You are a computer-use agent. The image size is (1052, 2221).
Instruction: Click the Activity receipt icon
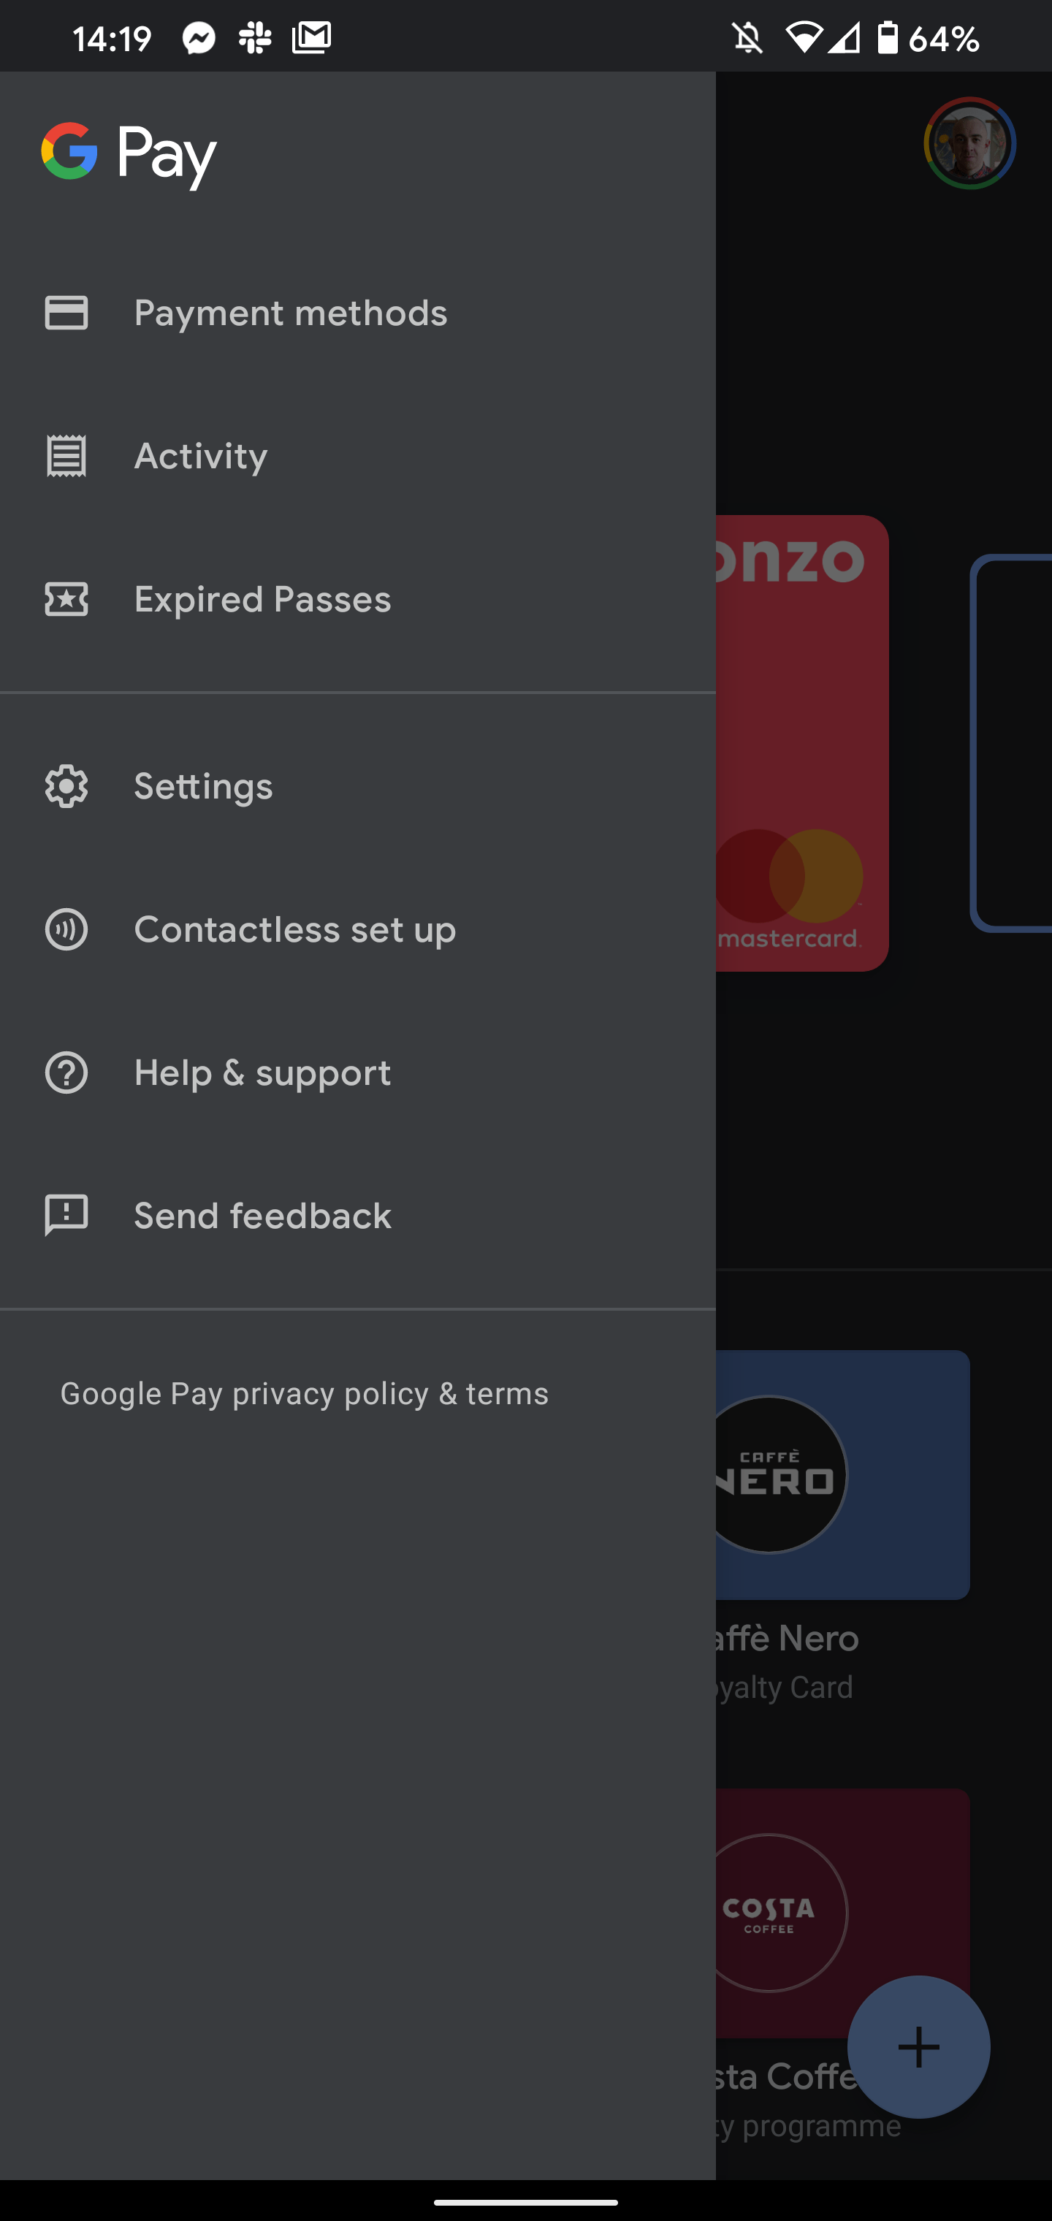click(66, 456)
